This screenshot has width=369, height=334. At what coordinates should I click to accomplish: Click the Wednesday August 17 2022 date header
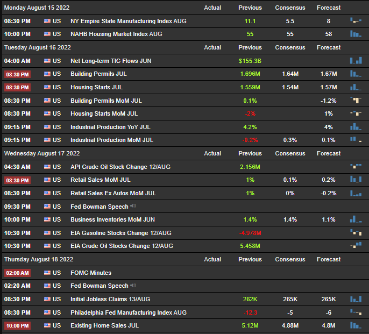(x=42, y=153)
